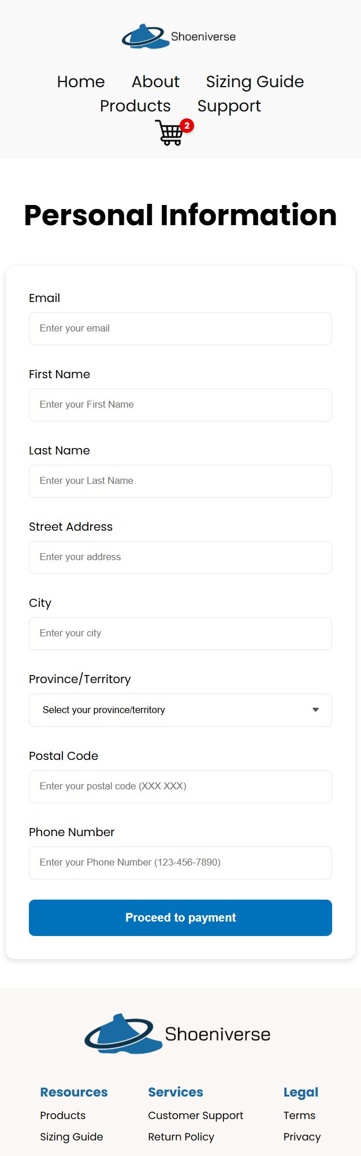This screenshot has height=1156, width=361.
Task: Click the Shoeniverse header logo
Action: point(180,36)
